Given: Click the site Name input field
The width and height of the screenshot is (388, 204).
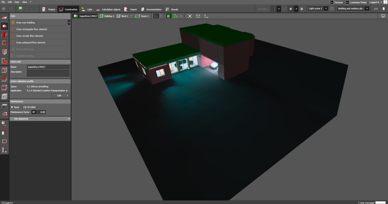Looking at the screenshot, I should [x=48, y=67].
